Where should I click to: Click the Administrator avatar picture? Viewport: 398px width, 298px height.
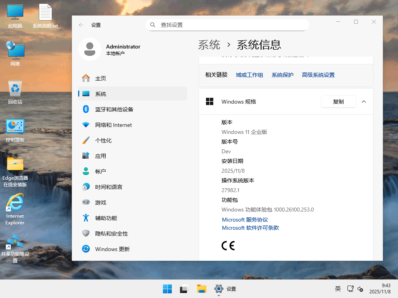90,49
